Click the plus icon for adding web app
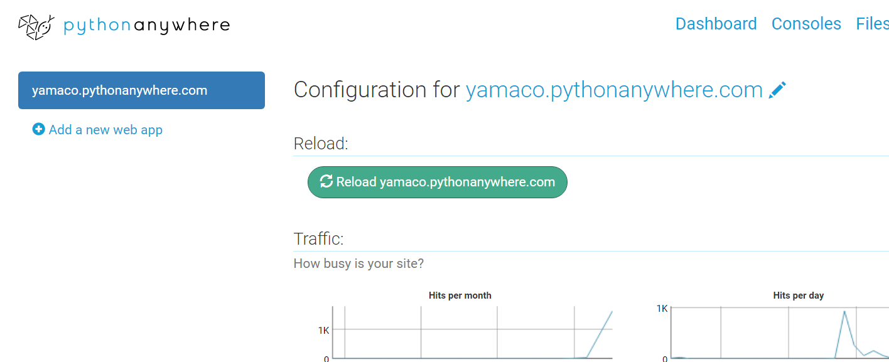The width and height of the screenshot is (889, 362). (39, 129)
